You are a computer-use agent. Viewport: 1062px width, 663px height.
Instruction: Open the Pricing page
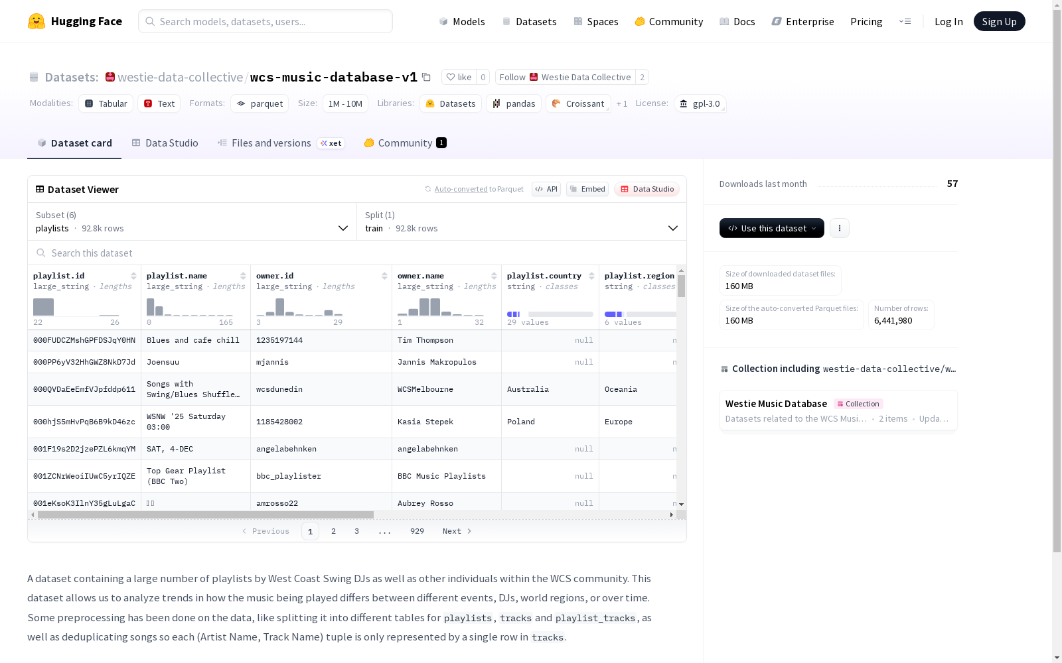click(x=866, y=21)
